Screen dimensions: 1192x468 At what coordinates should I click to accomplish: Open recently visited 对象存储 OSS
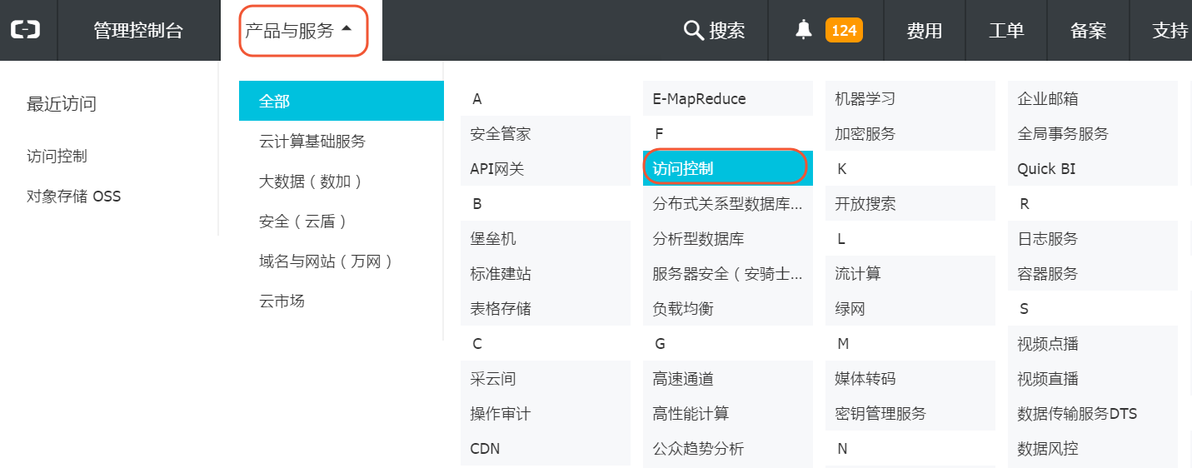click(x=73, y=197)
